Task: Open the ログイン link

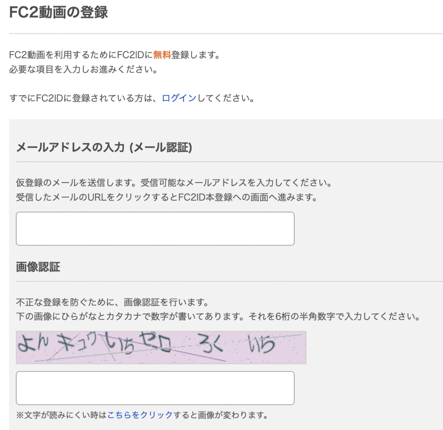Action: coord(179,98)
